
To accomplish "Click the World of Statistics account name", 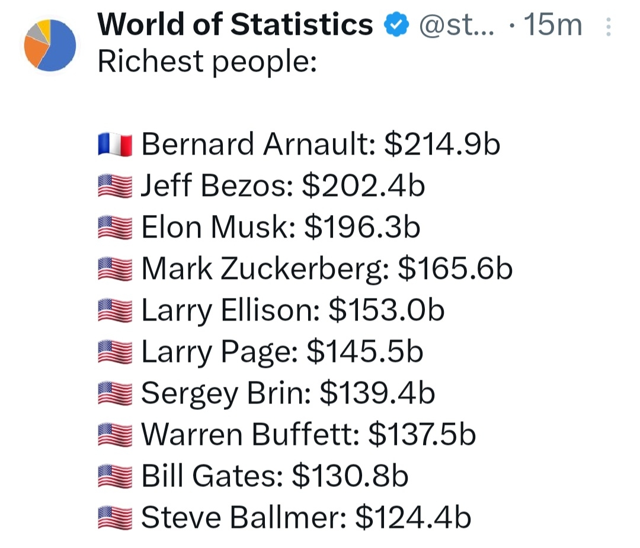I will (x=235, y=25).
